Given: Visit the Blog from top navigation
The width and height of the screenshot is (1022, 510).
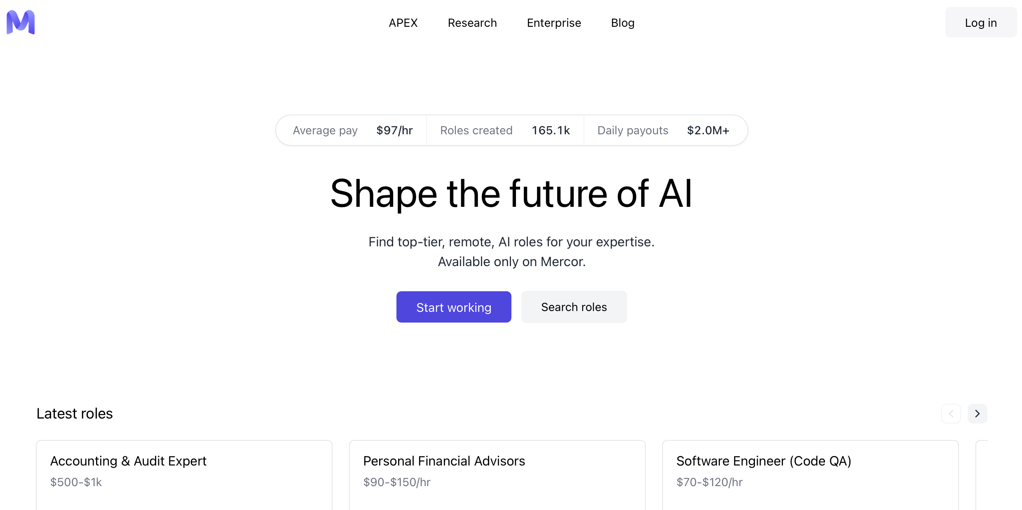Looking at the screenshot, I should [623, 23].
